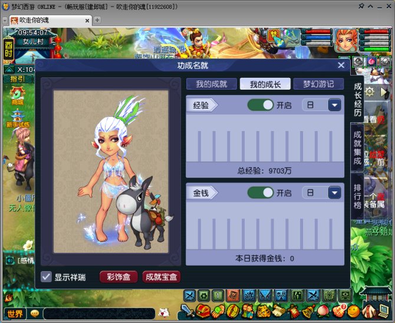
Task: Add a new tab with plus button
Action: pyautogui.click(x=97, y=20)
